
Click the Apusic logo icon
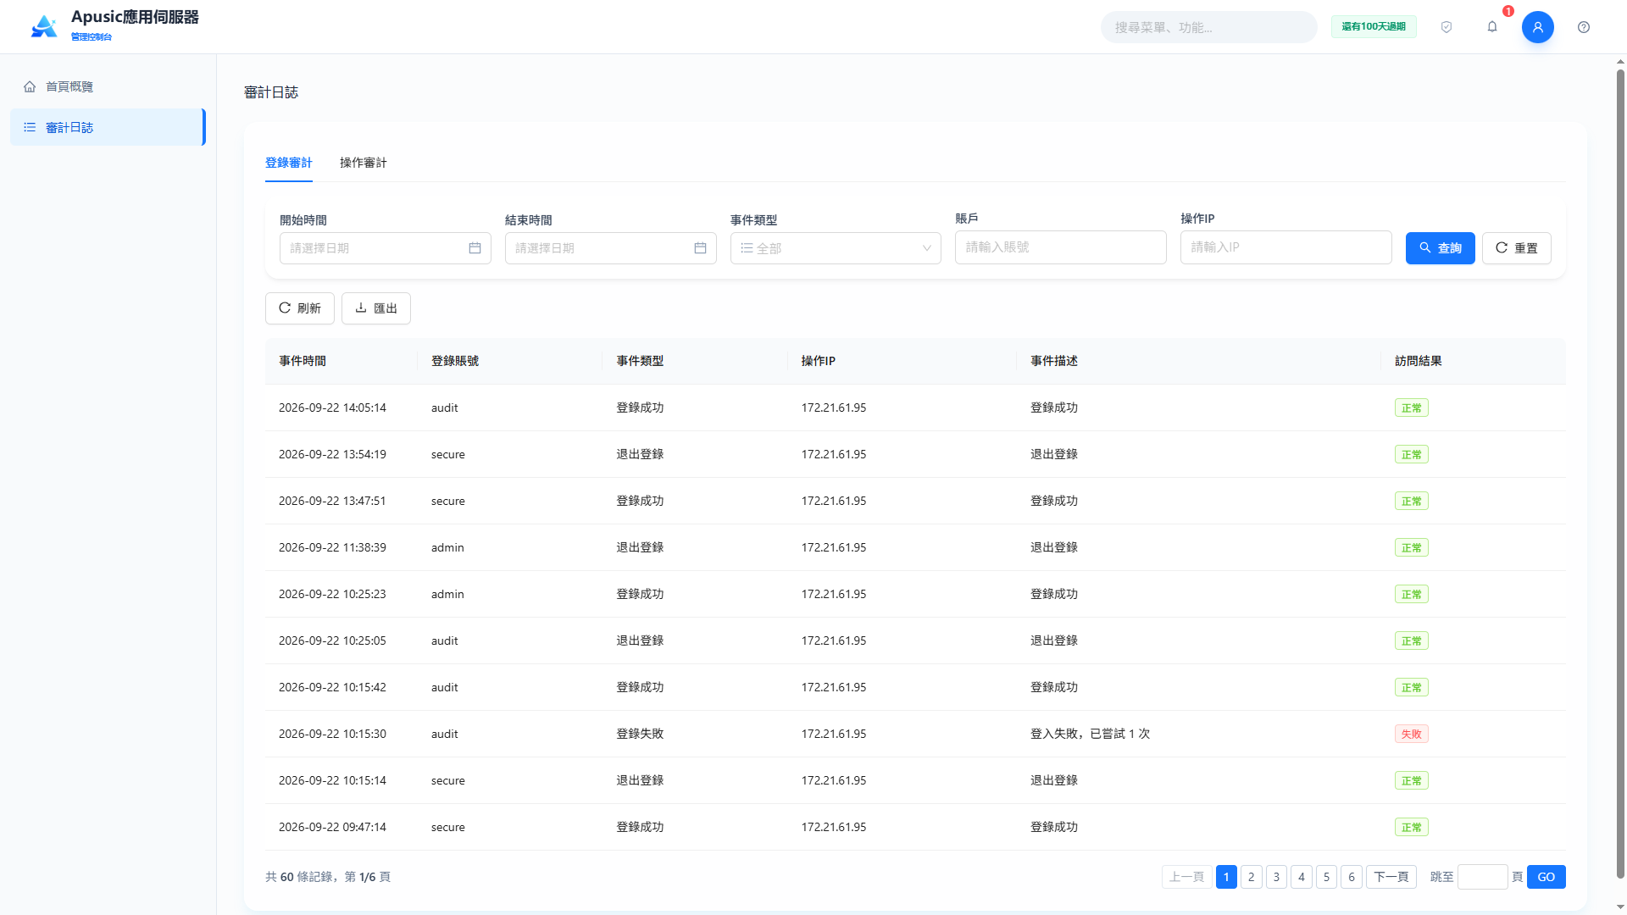(44, 26)
